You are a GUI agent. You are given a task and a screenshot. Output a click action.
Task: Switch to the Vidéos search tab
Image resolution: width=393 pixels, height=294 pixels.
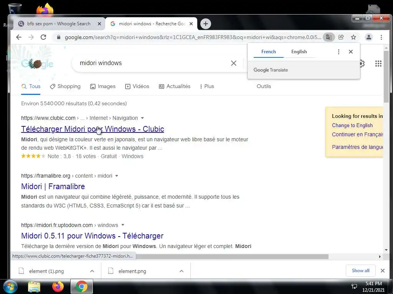point(137,87)
